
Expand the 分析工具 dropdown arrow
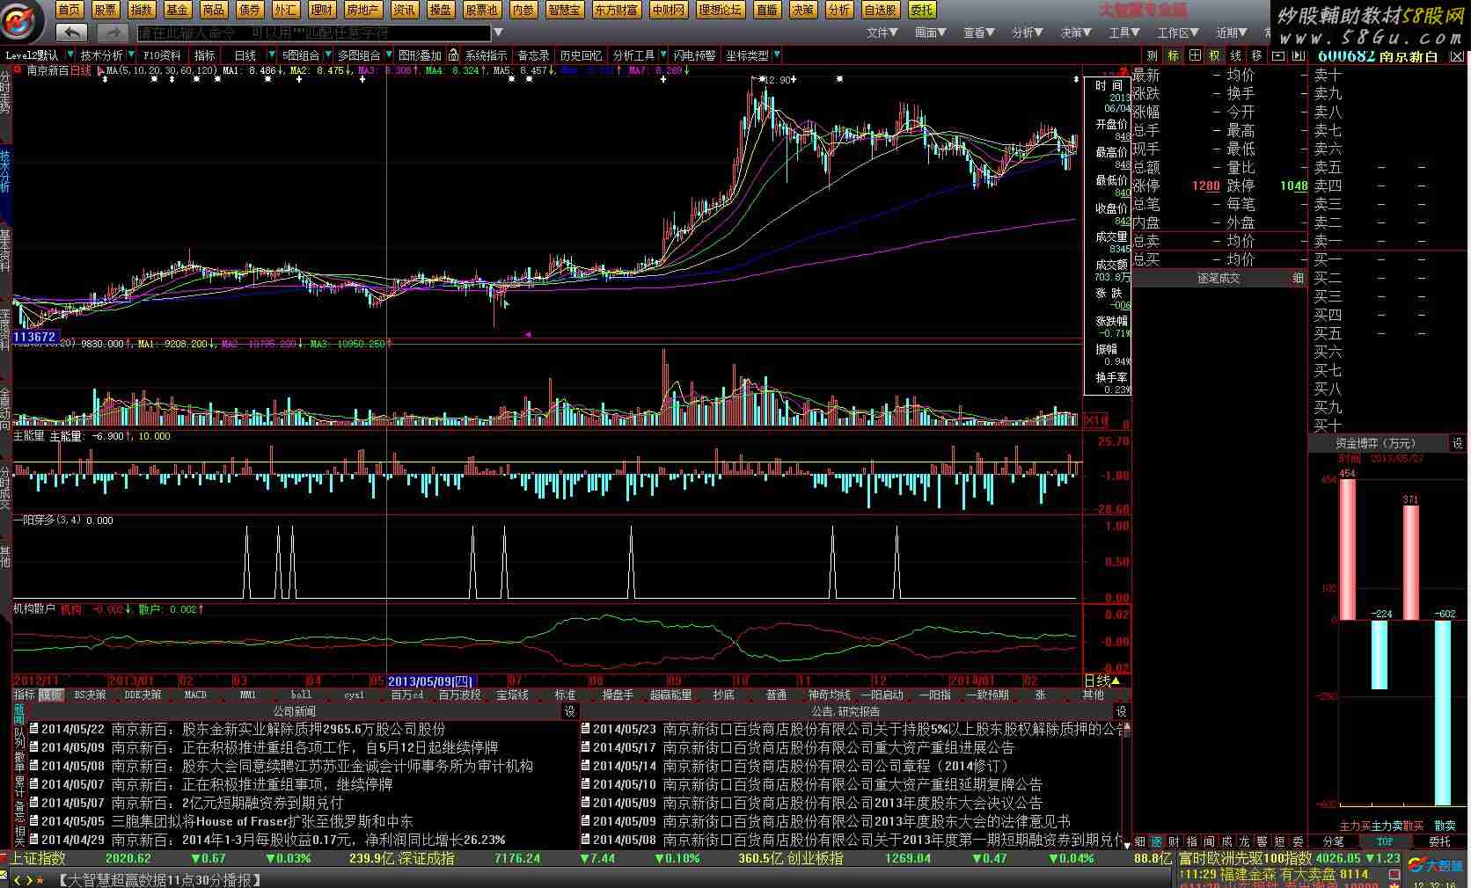pyautogui.click(x=662, y=55)
